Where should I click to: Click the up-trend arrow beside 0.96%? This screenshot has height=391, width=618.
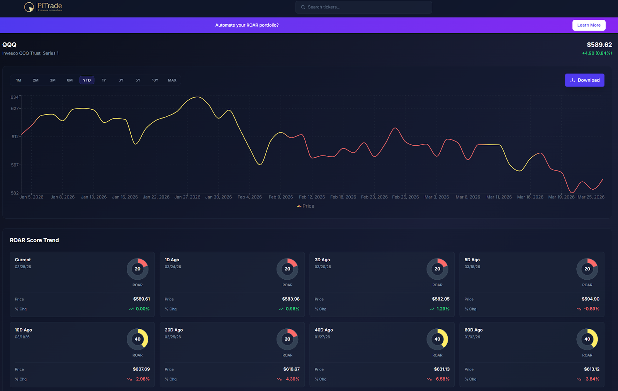[x=281, y=309]
